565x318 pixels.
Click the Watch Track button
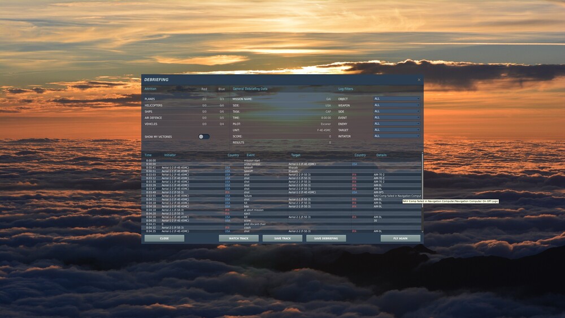click(x=238, y=238)
